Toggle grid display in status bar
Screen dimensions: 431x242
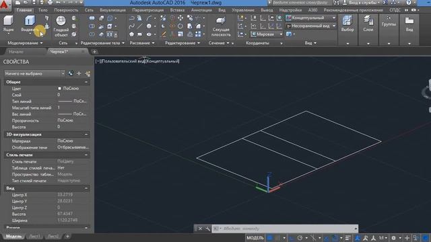pyautogui.click(x=270, y=238)
